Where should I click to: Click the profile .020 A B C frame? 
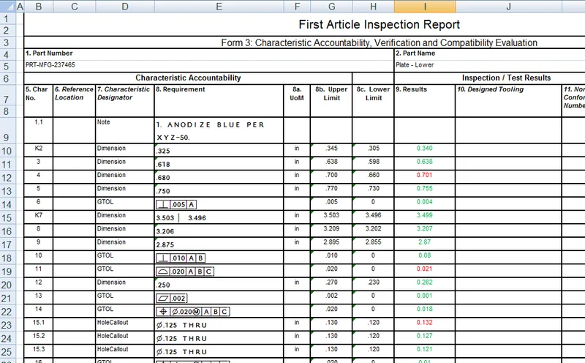pos(185,272)
